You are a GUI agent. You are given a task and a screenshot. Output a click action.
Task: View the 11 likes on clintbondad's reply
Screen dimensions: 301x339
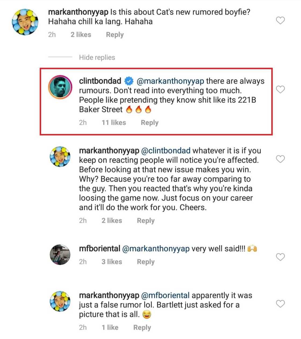[114, 123]
